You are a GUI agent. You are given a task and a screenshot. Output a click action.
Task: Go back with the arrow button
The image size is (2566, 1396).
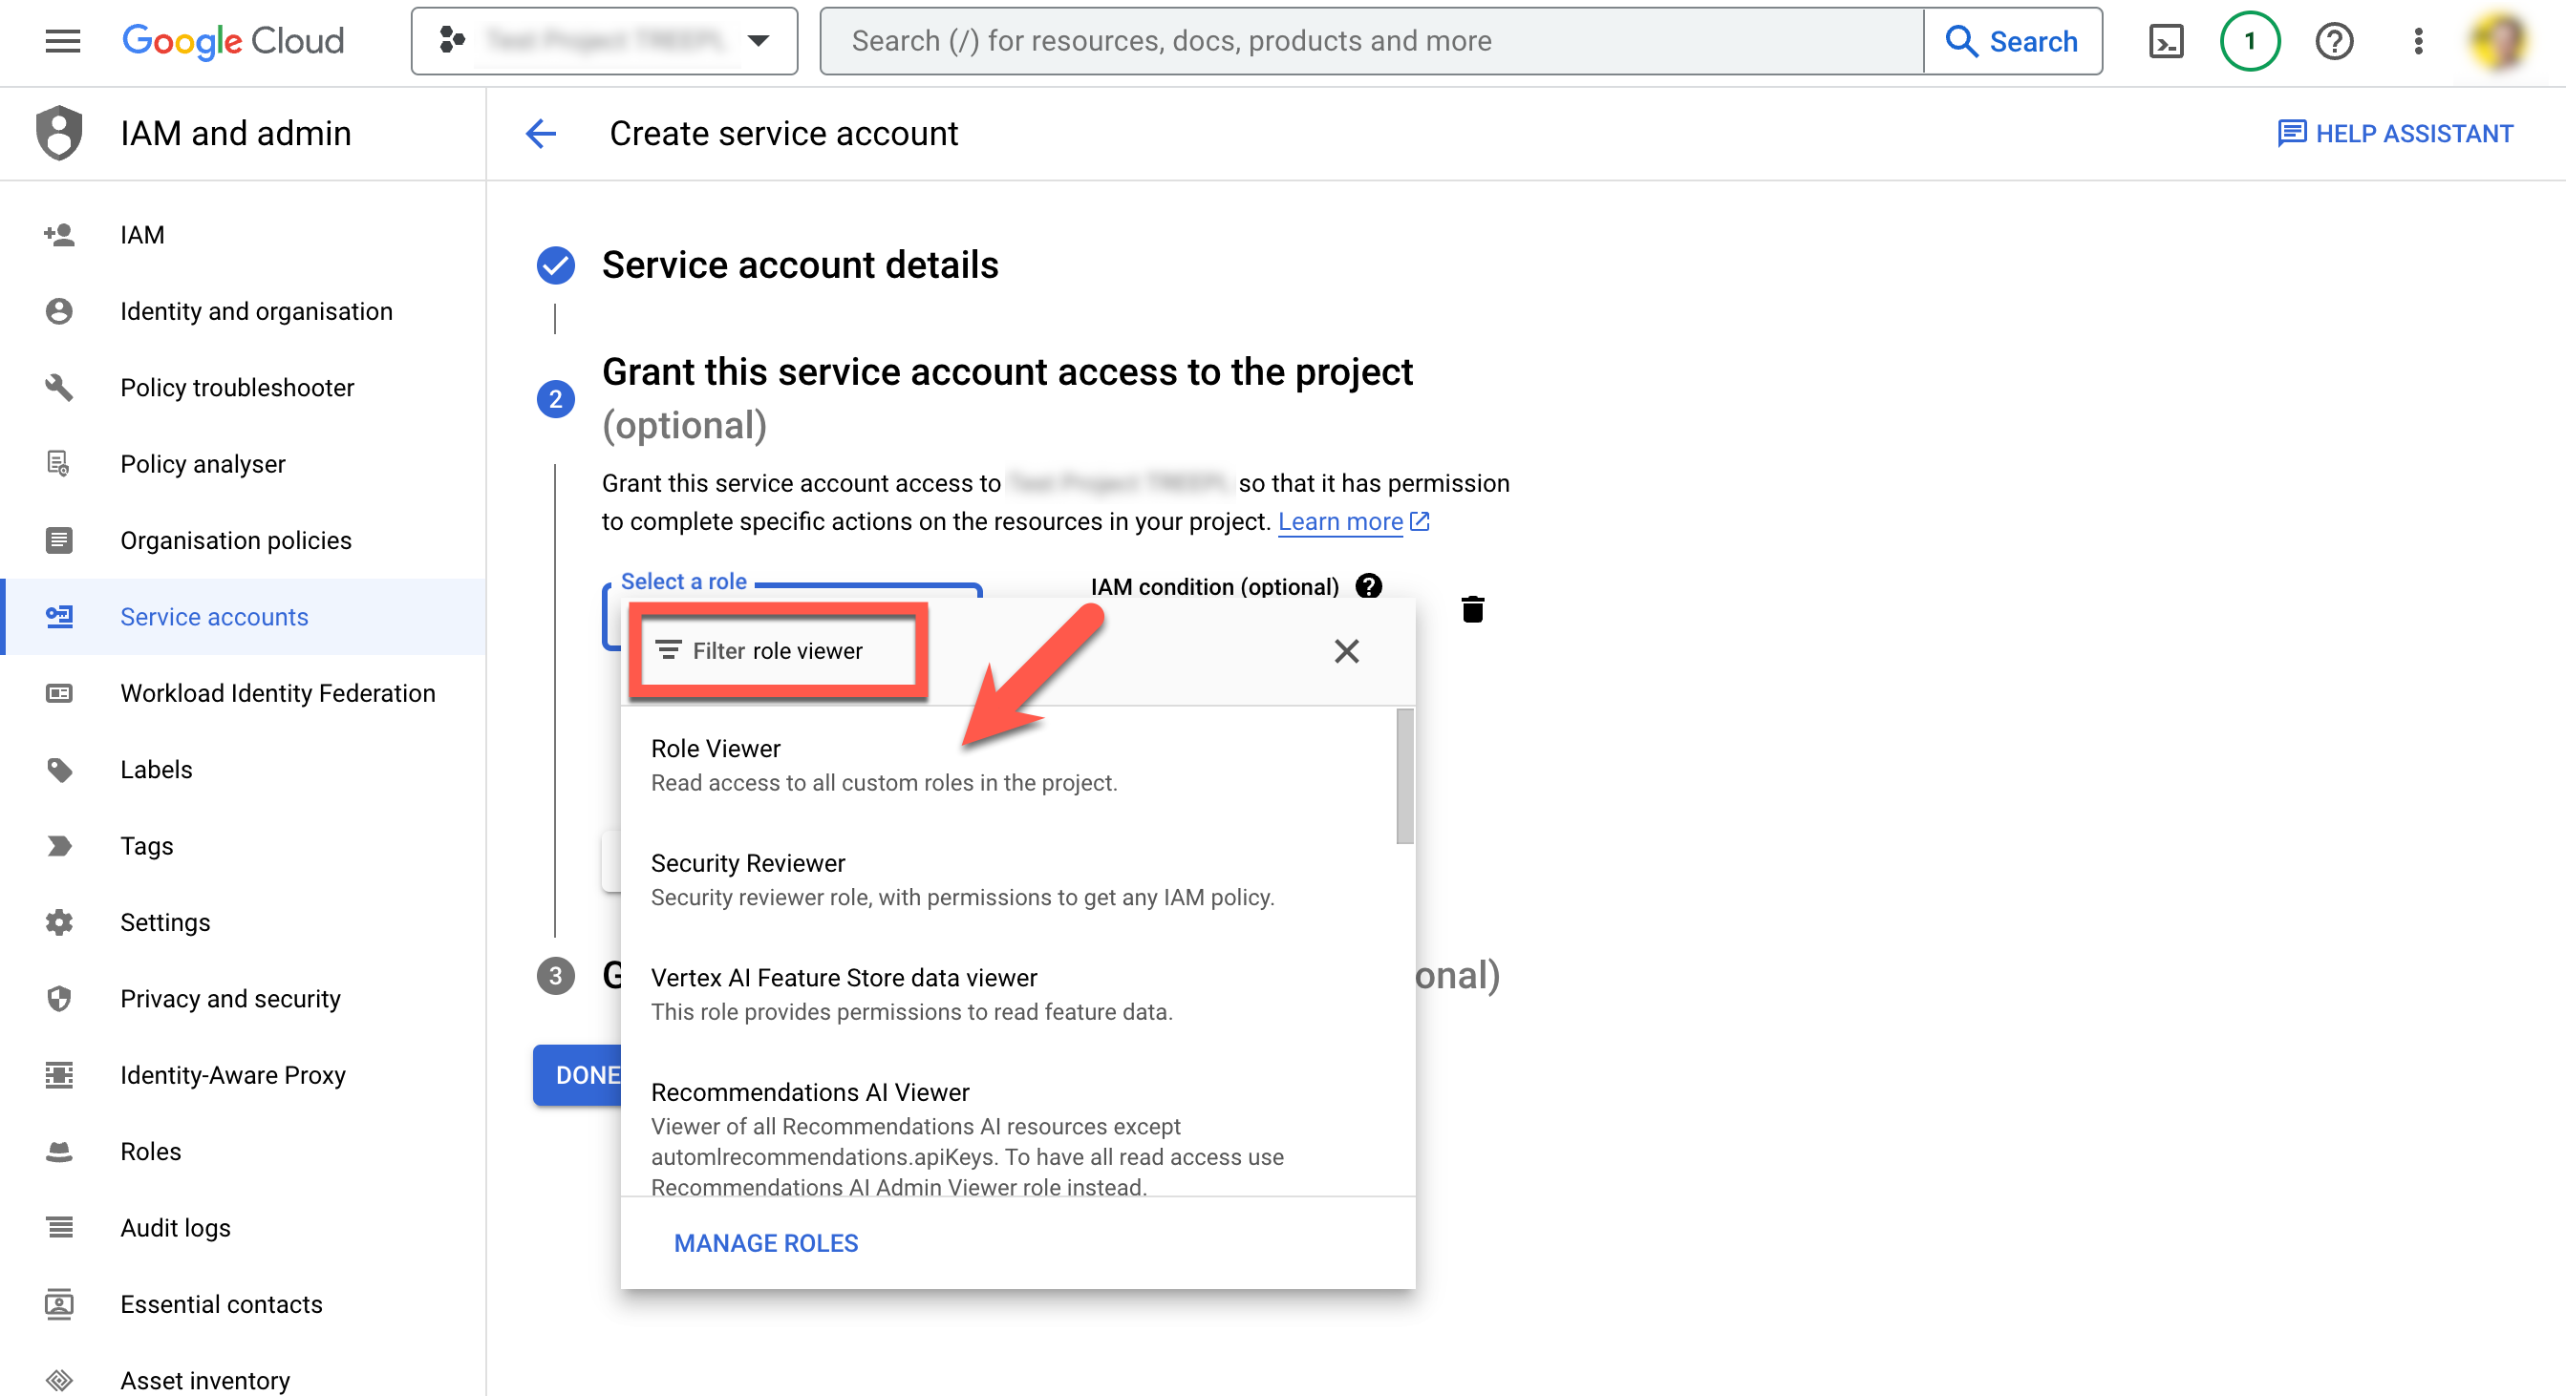(x=541, y=134)
